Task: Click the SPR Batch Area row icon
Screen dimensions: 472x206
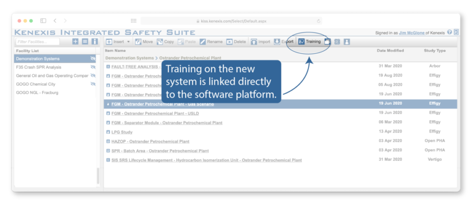Action: tap(108, 150)
